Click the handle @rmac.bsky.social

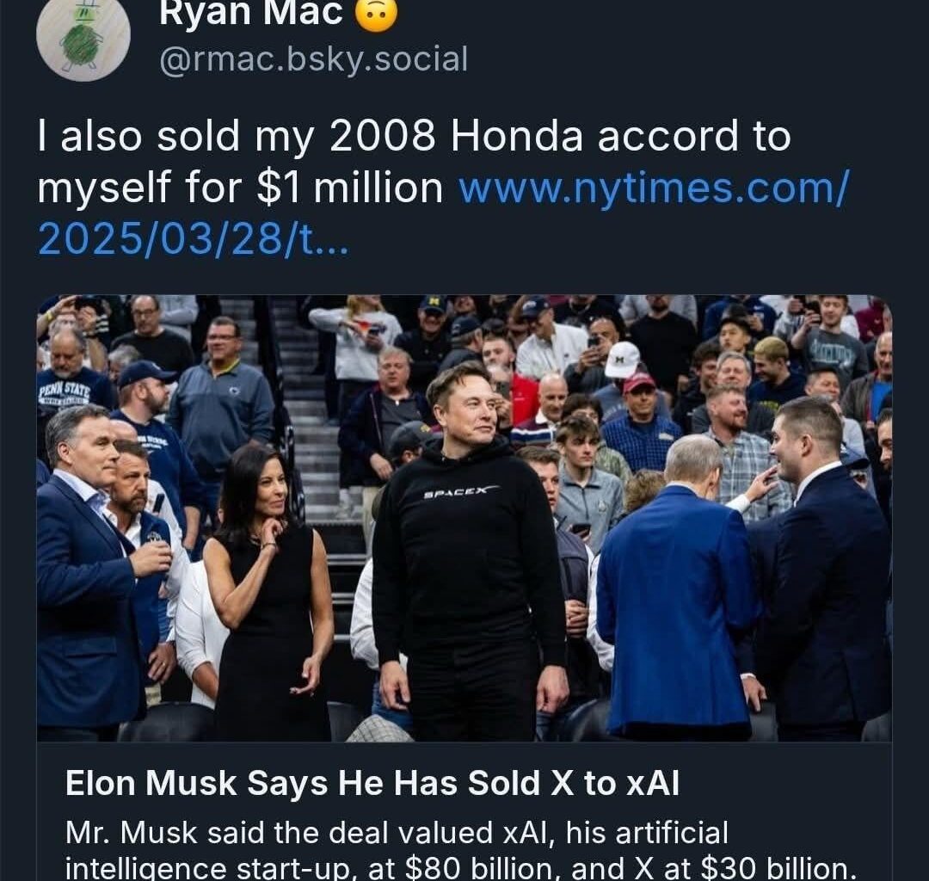coord(313,60)
